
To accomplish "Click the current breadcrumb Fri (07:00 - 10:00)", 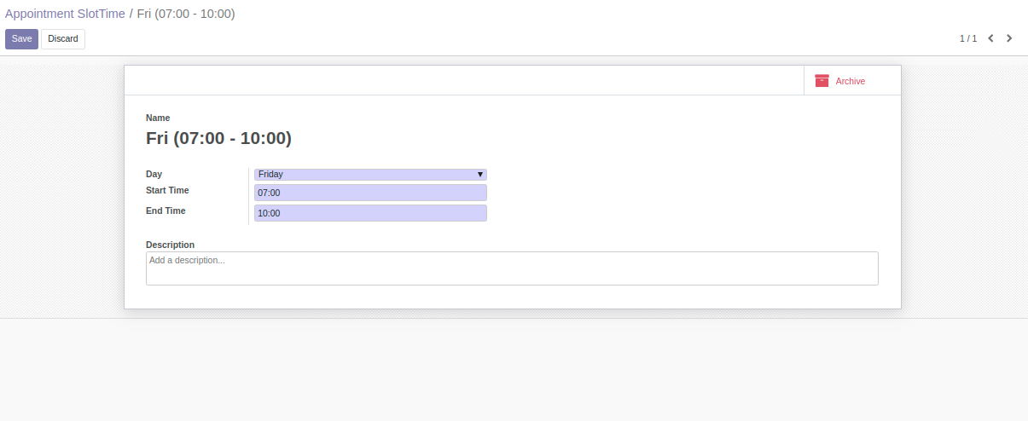I will pyautogui.click(x=186, y=14).
